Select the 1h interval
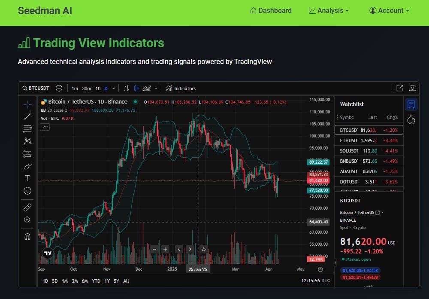The image size is (429, 299). coord(98,88)
